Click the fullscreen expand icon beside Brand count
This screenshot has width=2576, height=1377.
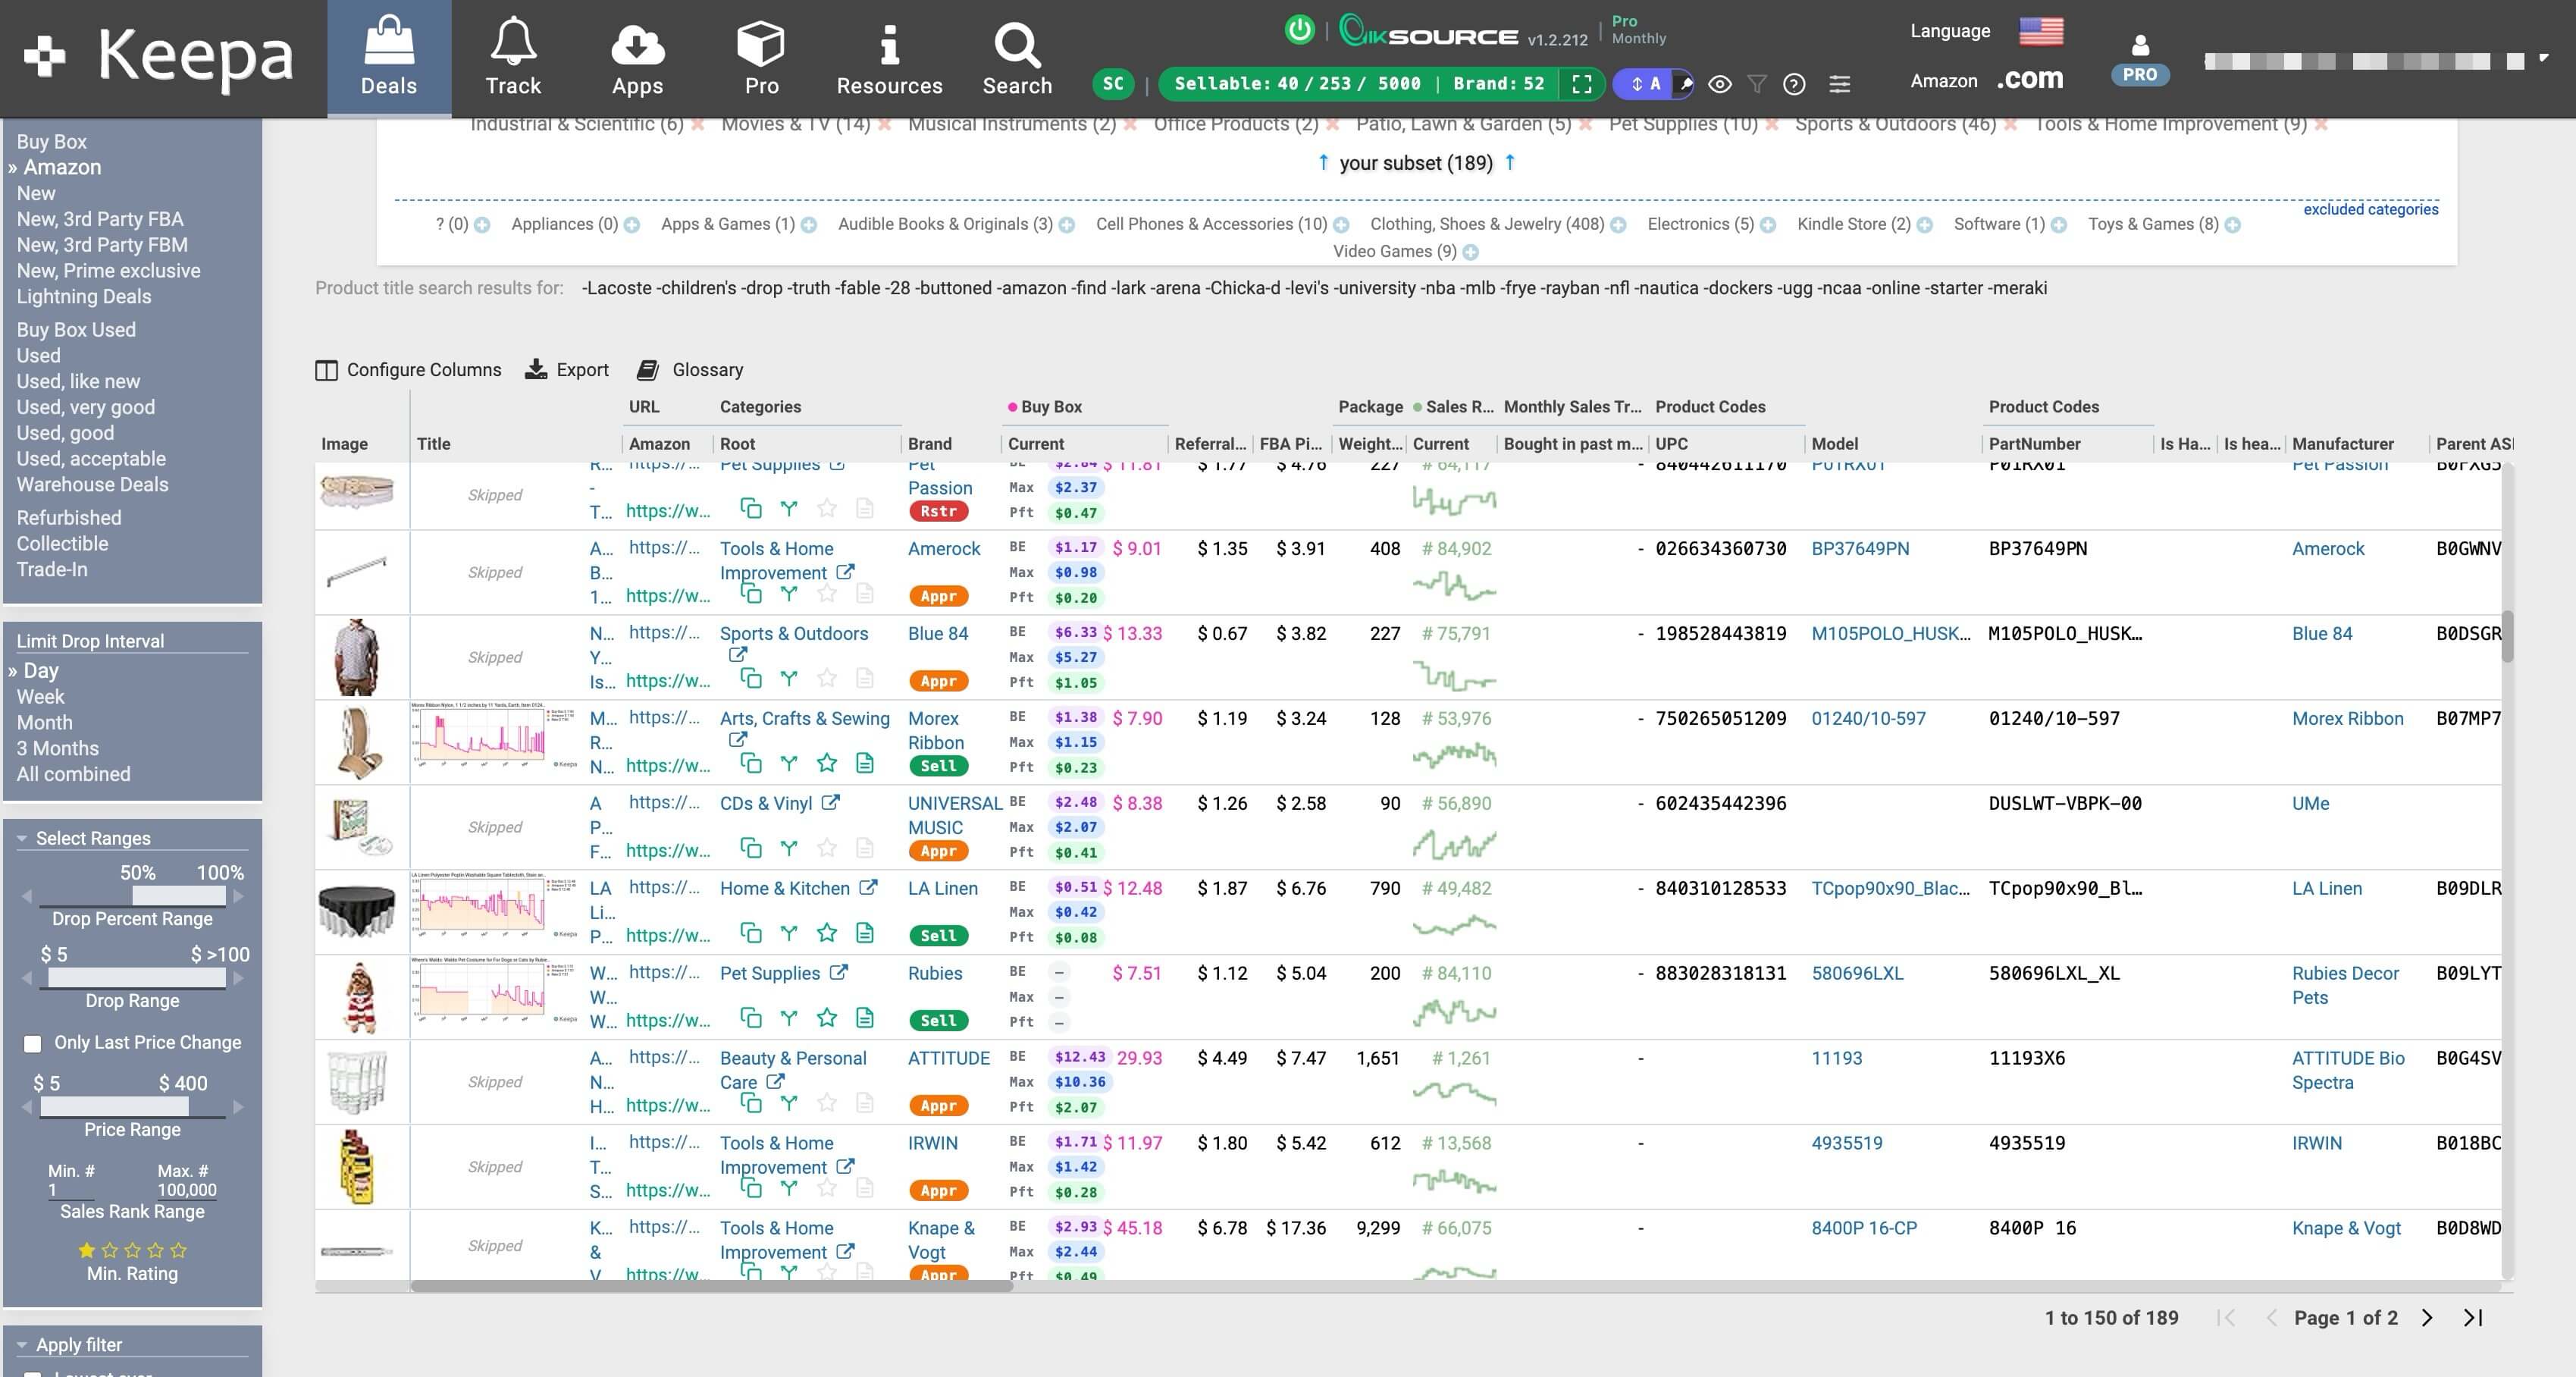pos(1582,84)
